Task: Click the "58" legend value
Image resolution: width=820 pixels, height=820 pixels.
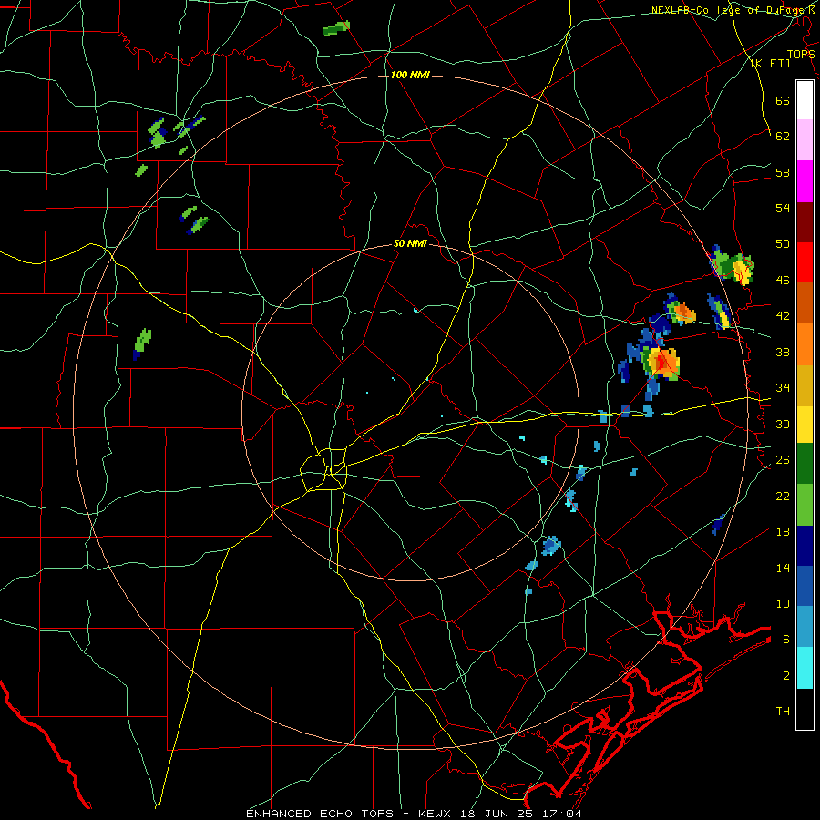Action: click(783, 172)
